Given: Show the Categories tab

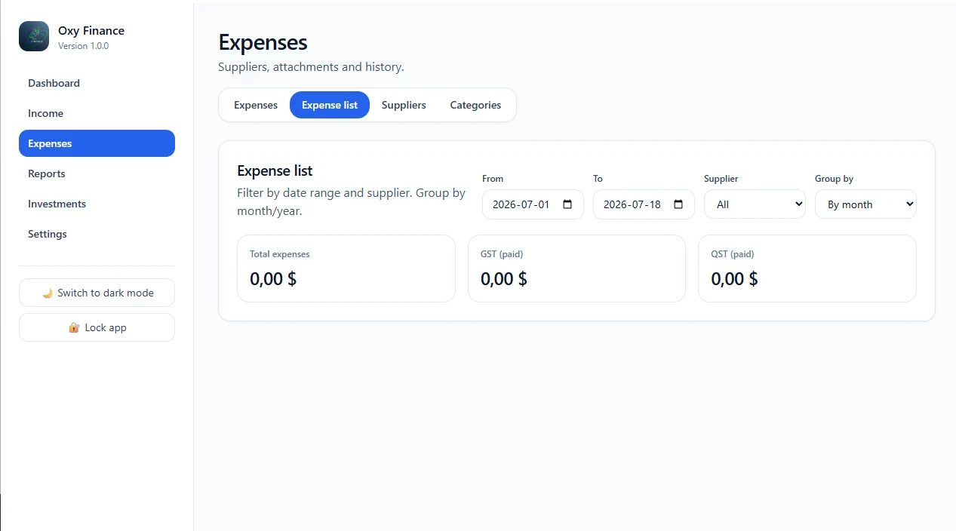Looking at the screenshot, I should (x=475, y=105).
